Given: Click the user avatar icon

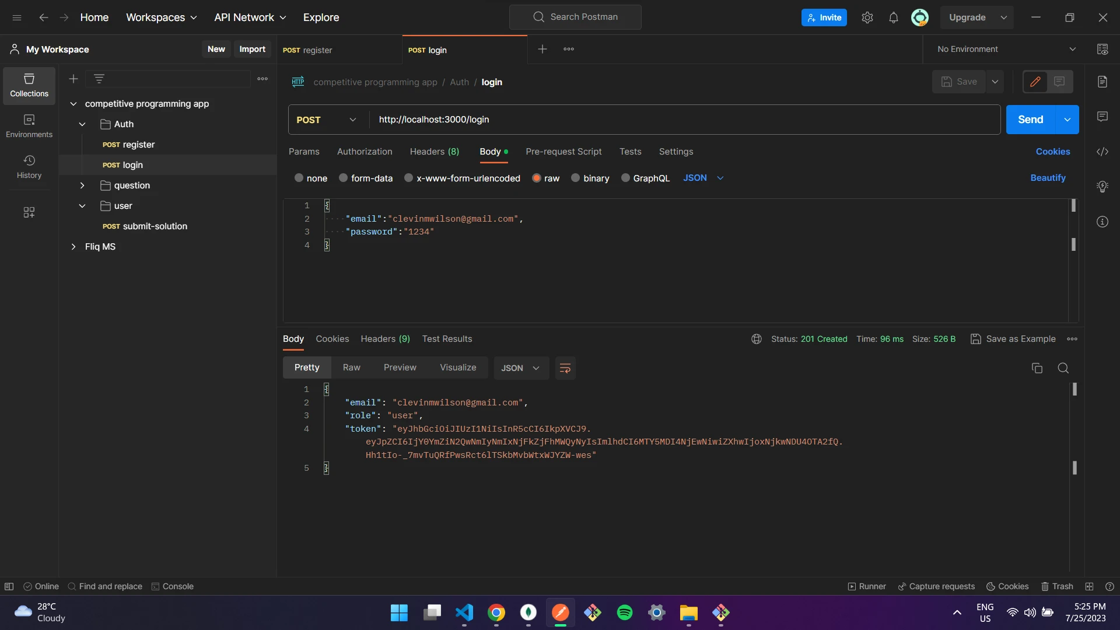Looking at the screenshot, I should [x=920, y=17].
